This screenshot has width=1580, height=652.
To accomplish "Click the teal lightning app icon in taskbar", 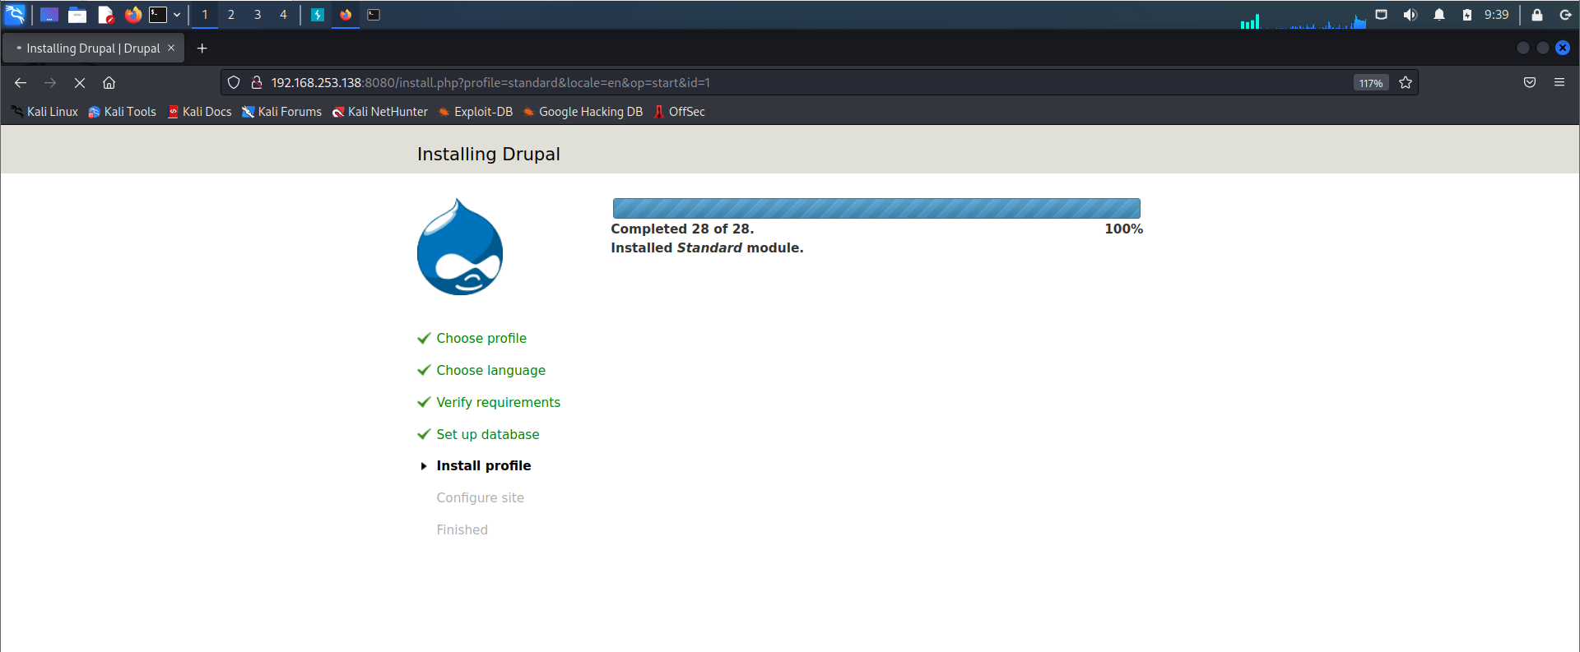I will [318, 15].
